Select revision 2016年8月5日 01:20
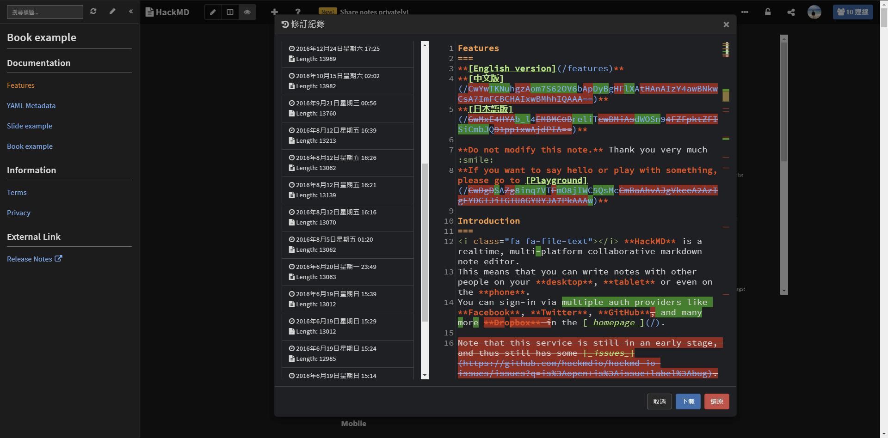 [x=347, y=245]
